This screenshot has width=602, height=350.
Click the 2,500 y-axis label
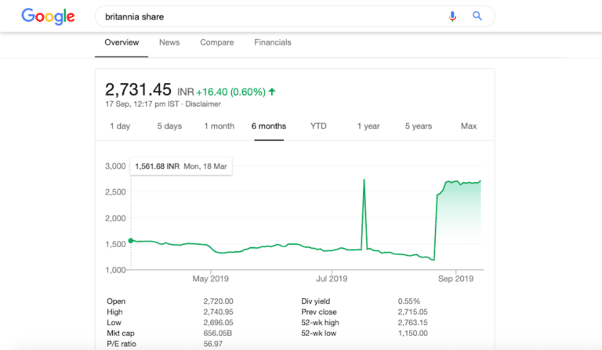pos(115,192)
